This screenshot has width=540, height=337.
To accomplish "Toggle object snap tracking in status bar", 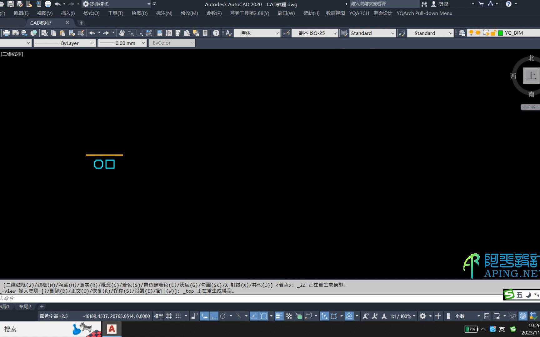I will [254, 316].
